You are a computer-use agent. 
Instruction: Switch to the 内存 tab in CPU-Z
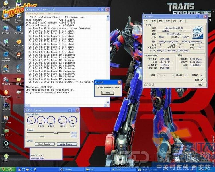(x=168, y=21)
